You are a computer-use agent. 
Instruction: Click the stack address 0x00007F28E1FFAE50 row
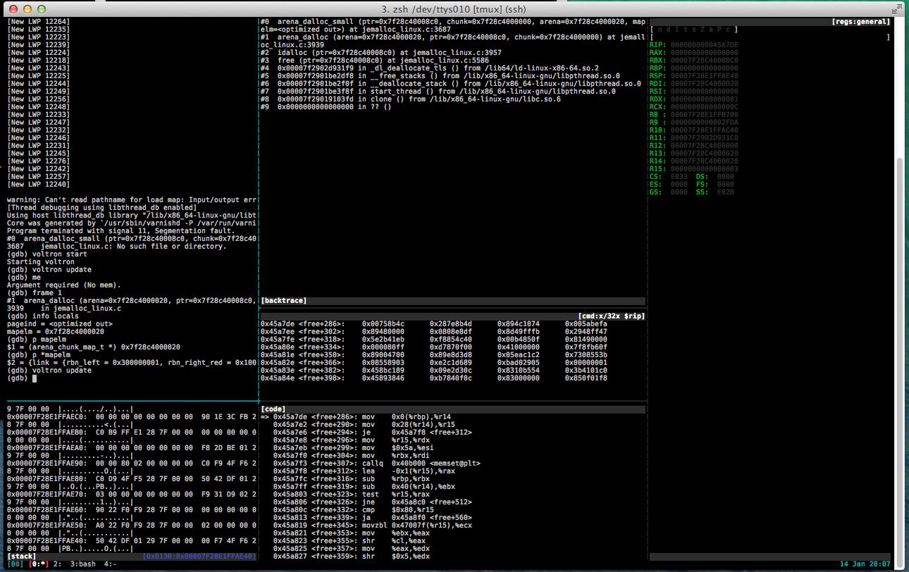click(132, 525)
